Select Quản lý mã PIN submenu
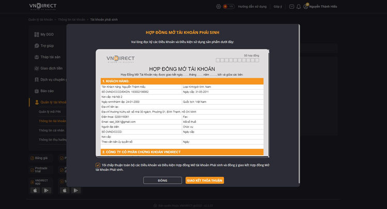Screen dimensions: 387x209 point(50,112)
